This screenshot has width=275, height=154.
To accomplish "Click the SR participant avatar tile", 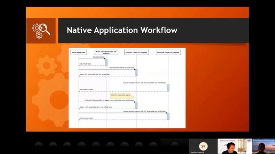I will (203, 146).
